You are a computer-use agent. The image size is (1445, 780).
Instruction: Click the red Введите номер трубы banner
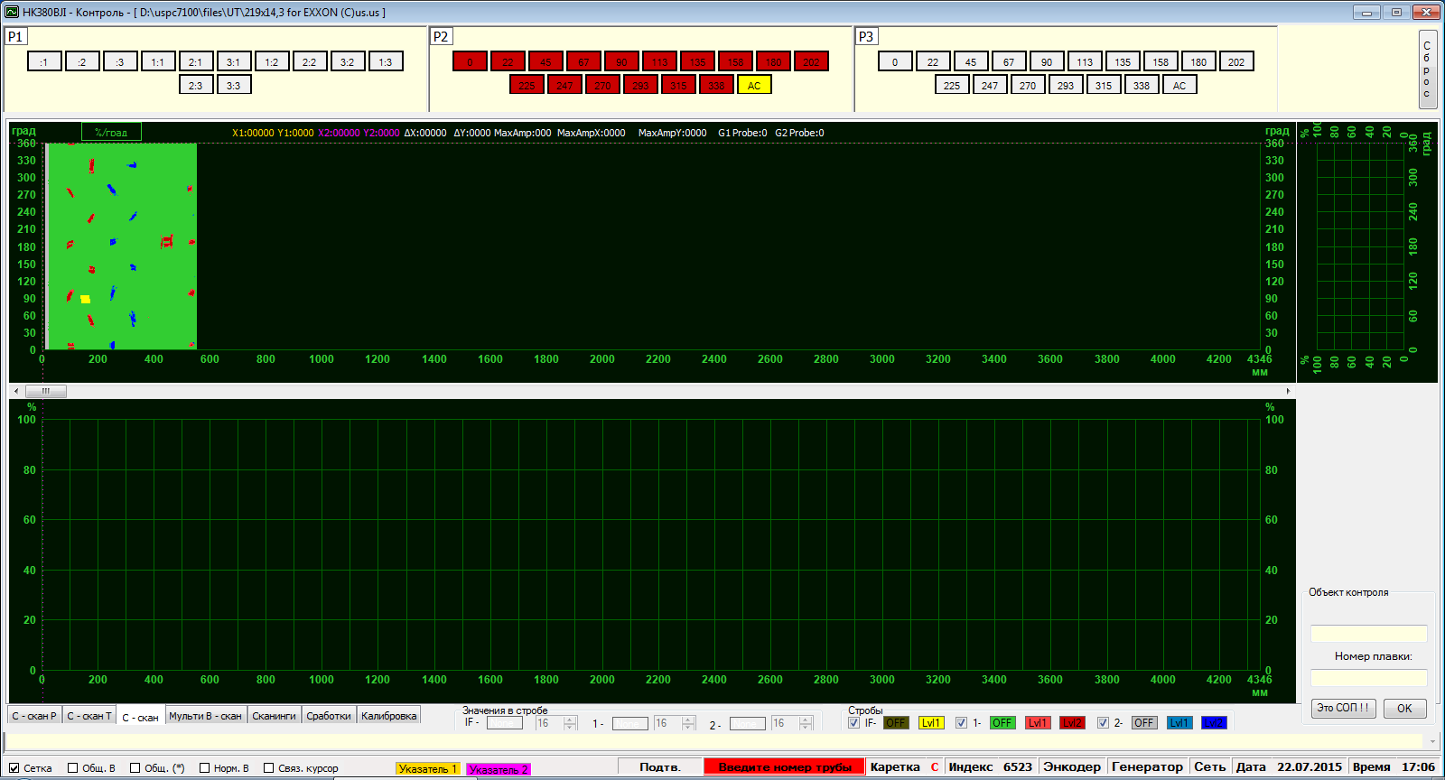click(x=785, y=766)
